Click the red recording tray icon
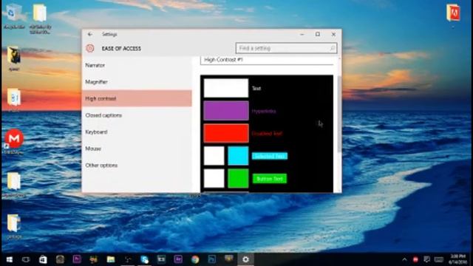 point(415,259)
